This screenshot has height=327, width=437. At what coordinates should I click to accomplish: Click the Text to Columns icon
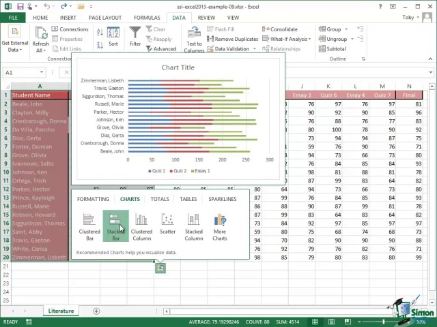(194, 37)
